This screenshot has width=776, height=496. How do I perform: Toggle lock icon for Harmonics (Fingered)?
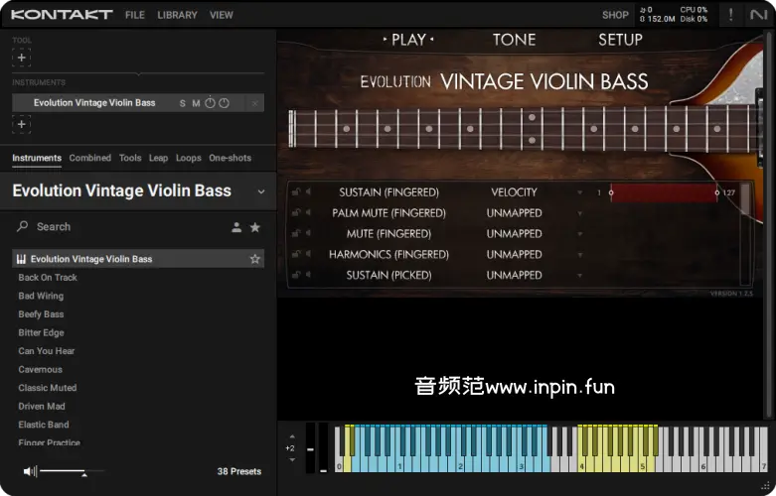point(295,254)
